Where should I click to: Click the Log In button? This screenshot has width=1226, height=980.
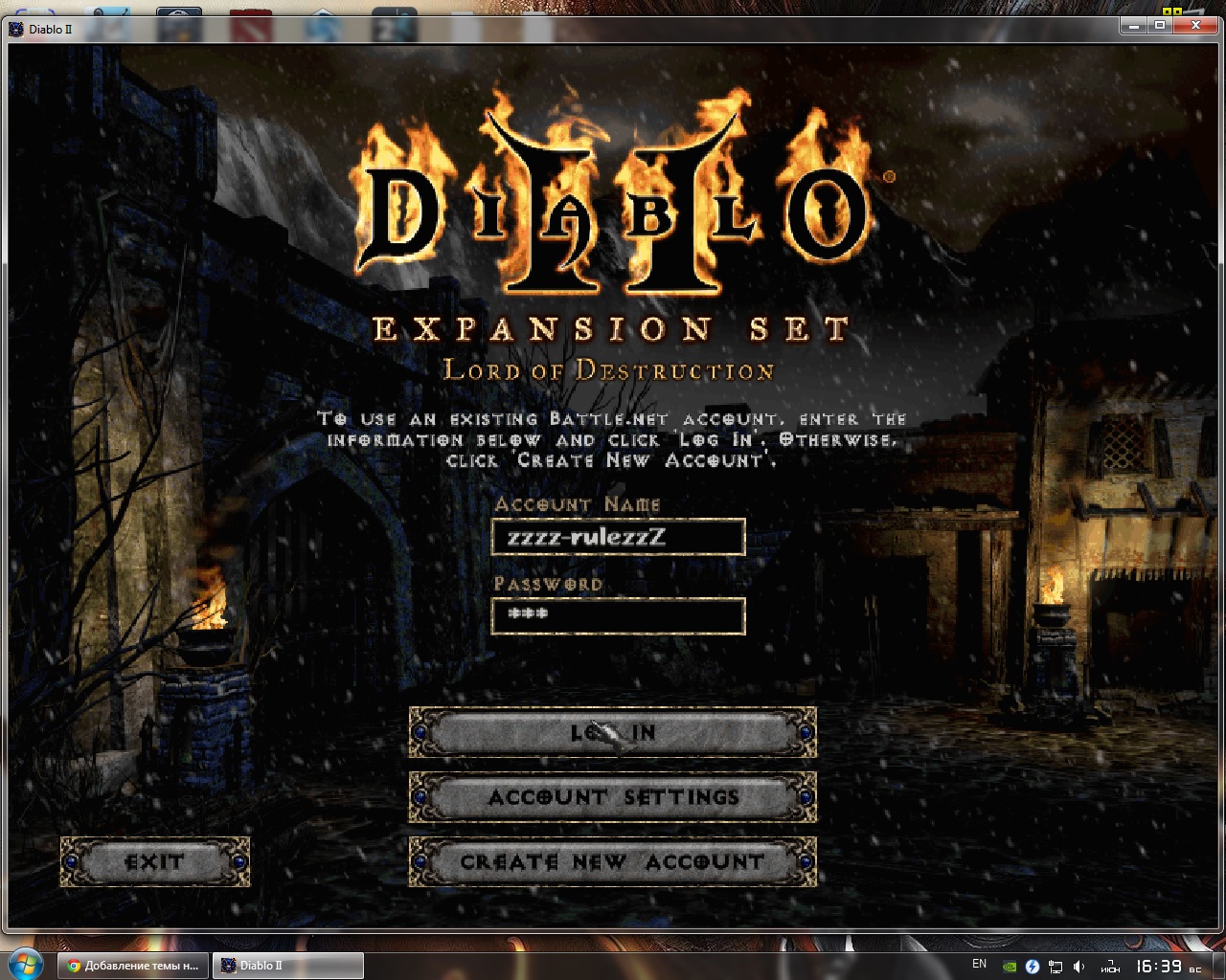(613, 733)
